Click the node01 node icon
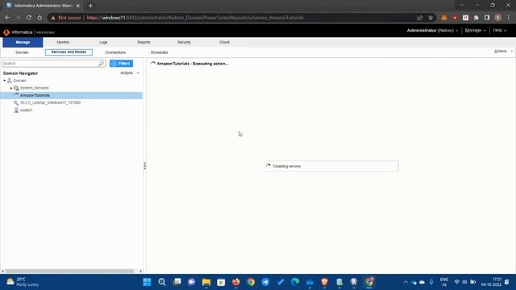The image size is (516, 290). pyautogui.click(x=16, y=110)
